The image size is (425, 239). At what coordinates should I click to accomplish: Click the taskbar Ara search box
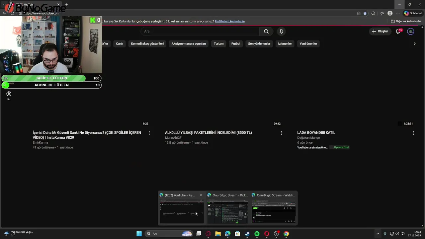pyautogui.click(x=169, y=234)
